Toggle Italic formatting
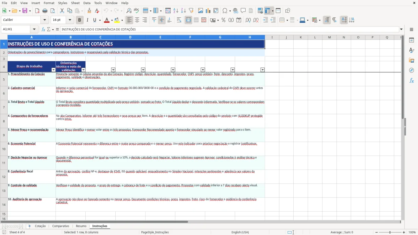 (87, 20)
